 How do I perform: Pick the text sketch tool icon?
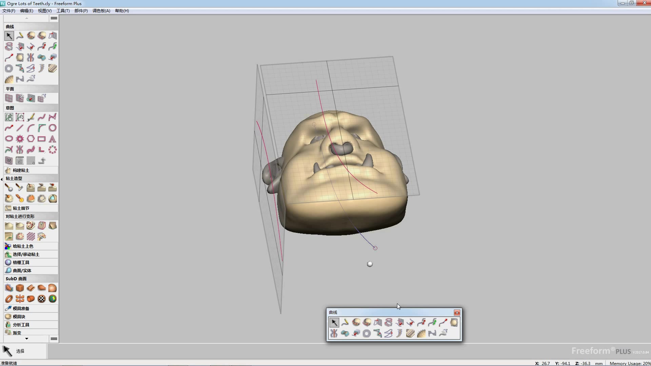[x=52, y=139]
